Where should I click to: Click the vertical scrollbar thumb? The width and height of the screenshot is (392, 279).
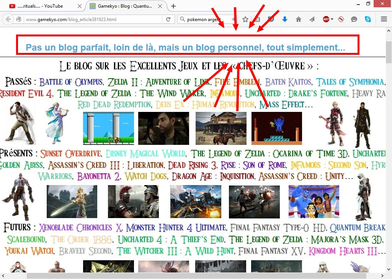(x=389, y=52)
